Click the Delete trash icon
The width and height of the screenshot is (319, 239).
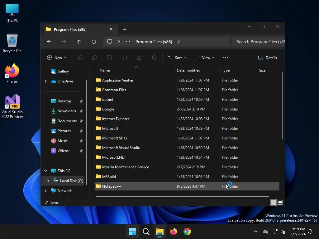click(x=154, y=58)
